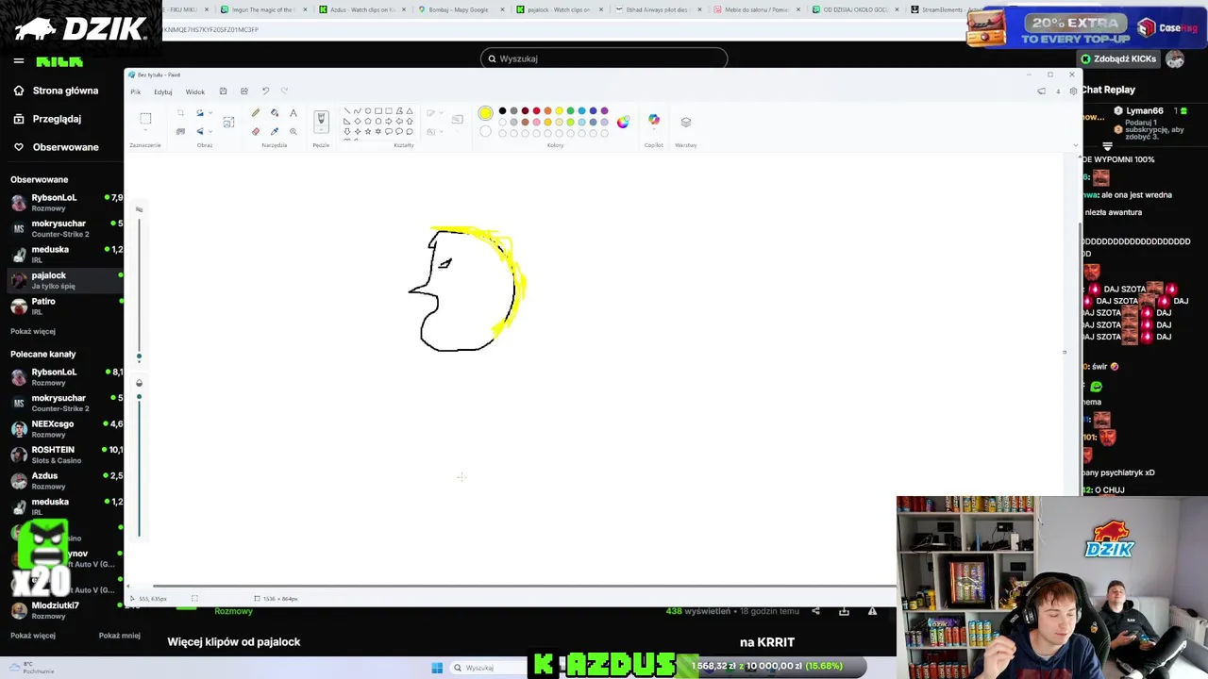This screenshot has height=679, width=1208.
Task: Select the Pencil tool in Paint
Action: point(255,113)
